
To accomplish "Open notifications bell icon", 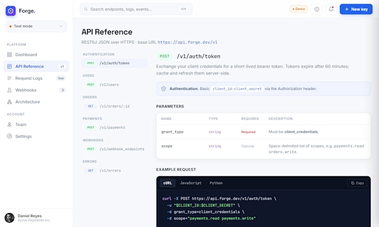I will click(331, 9).
